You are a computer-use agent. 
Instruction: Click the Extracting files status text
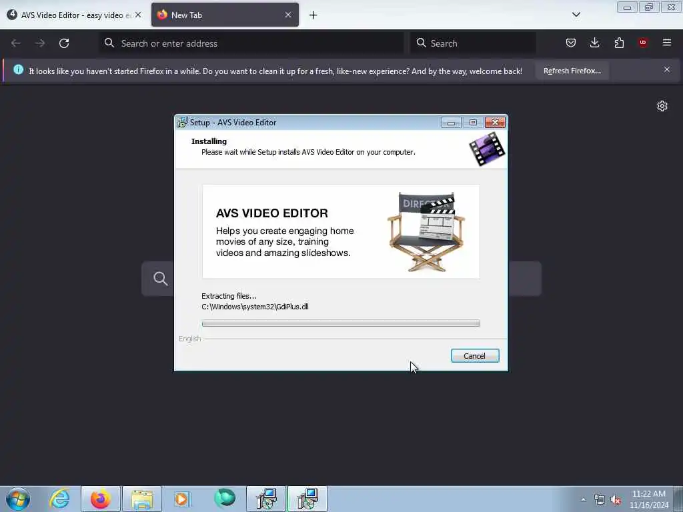coord(229,296)
